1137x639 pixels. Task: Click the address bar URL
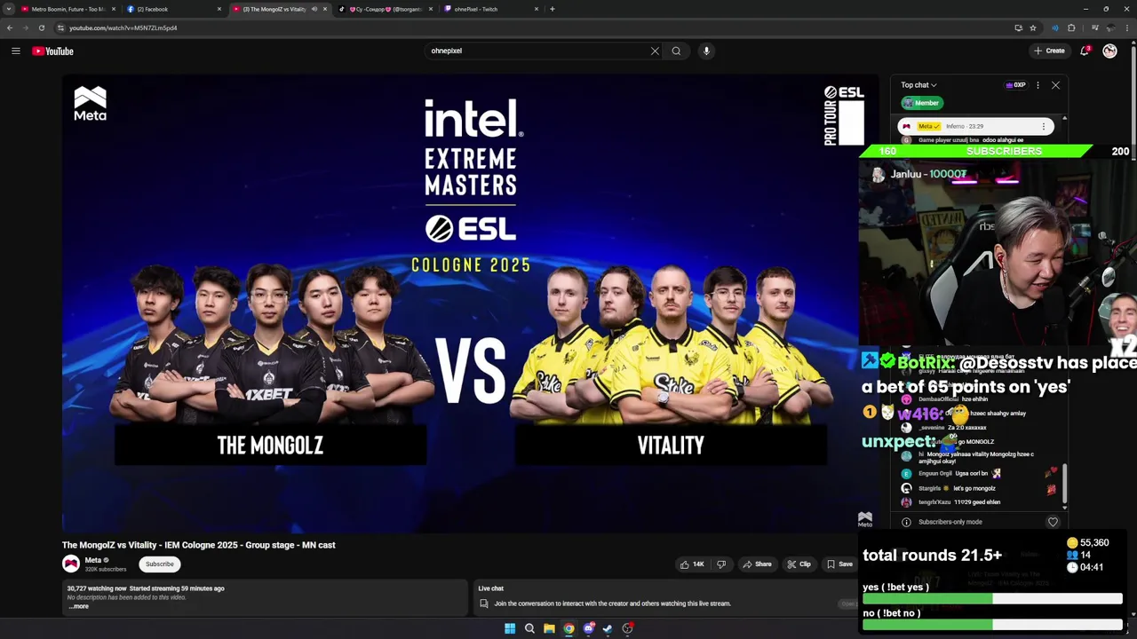[123, 28]
